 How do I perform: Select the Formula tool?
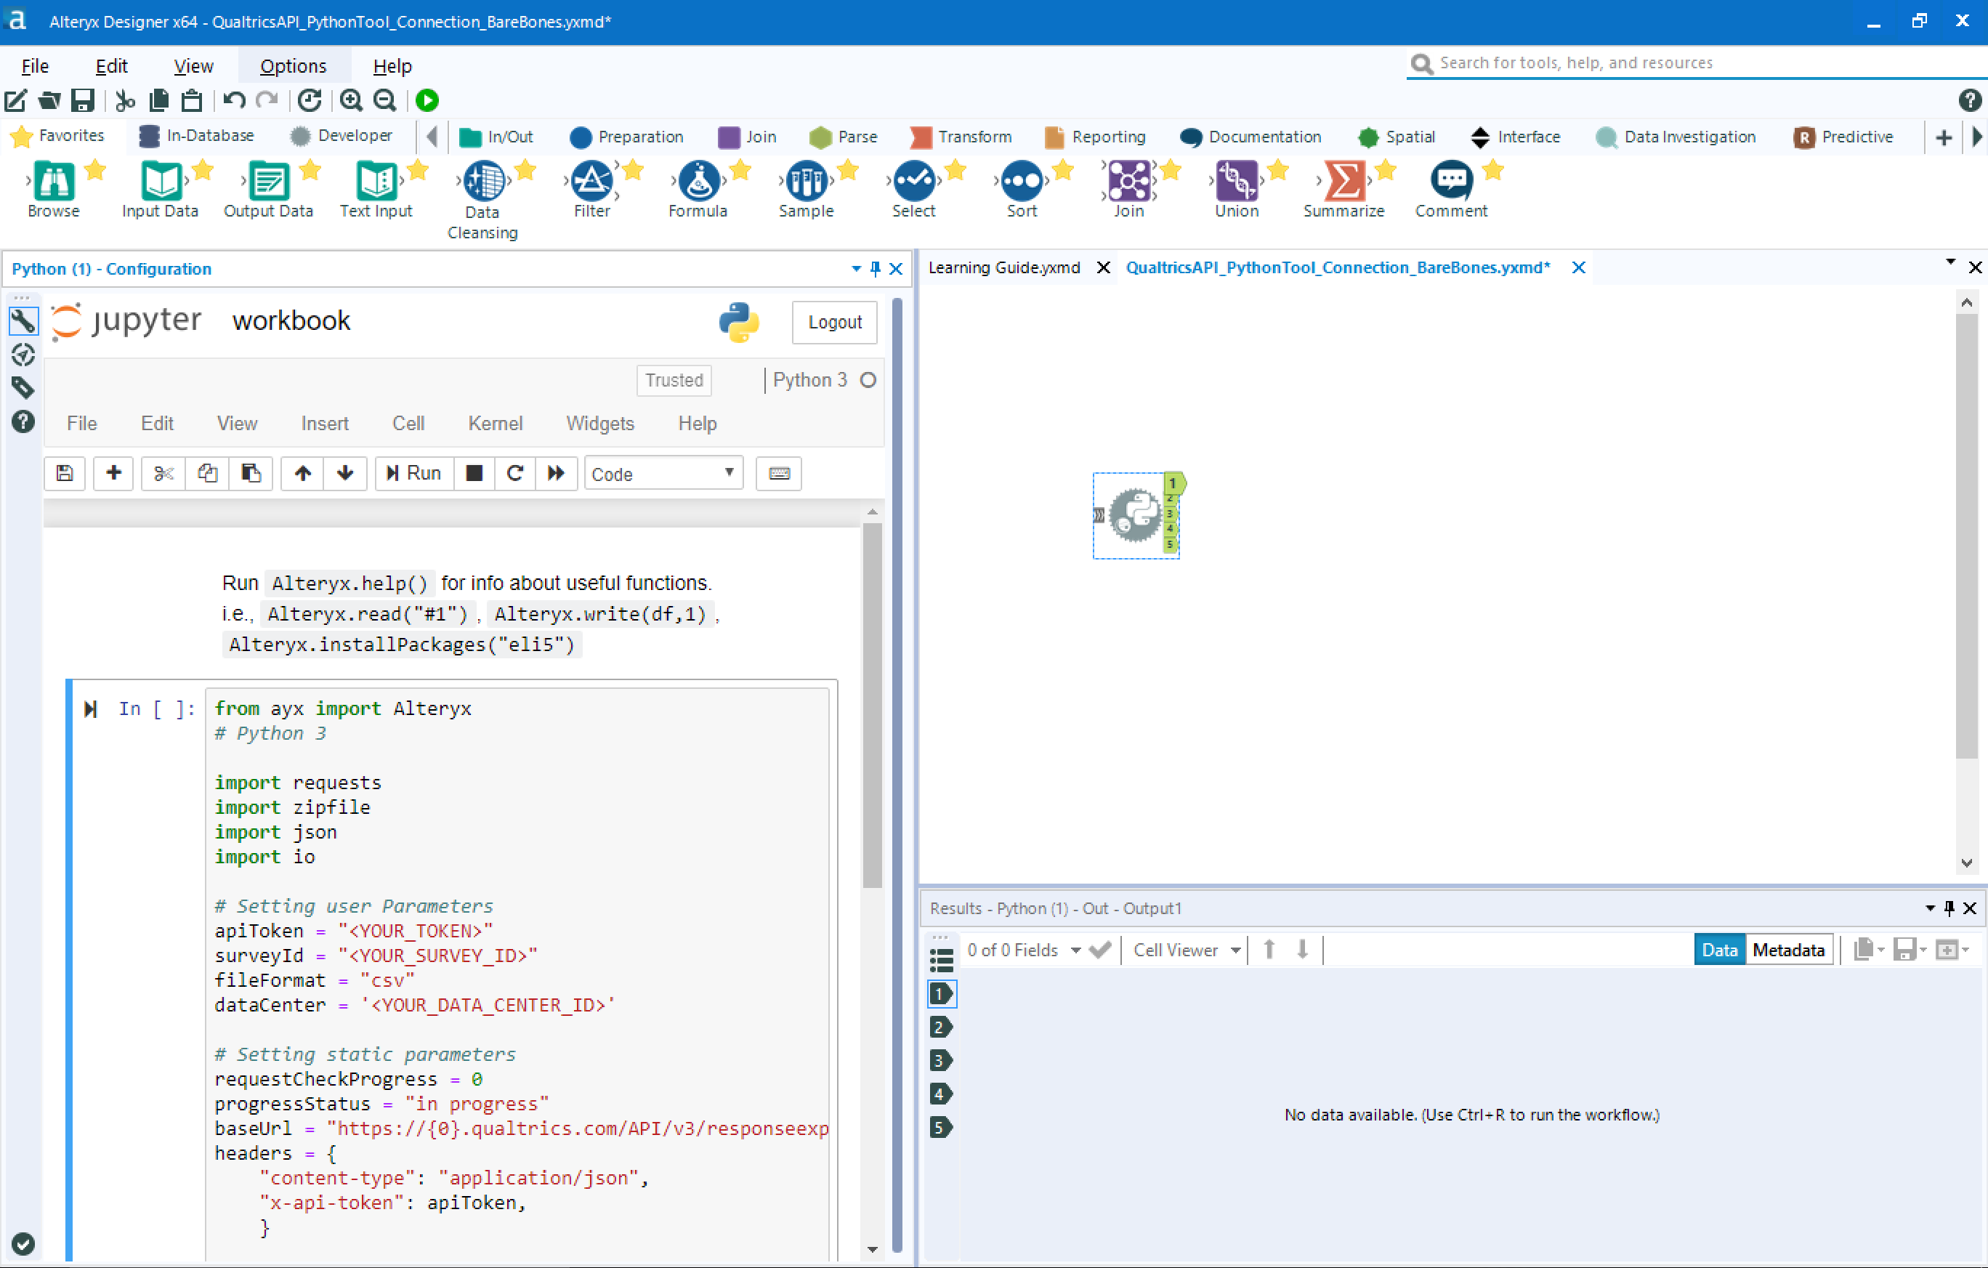tap(696, 186)
